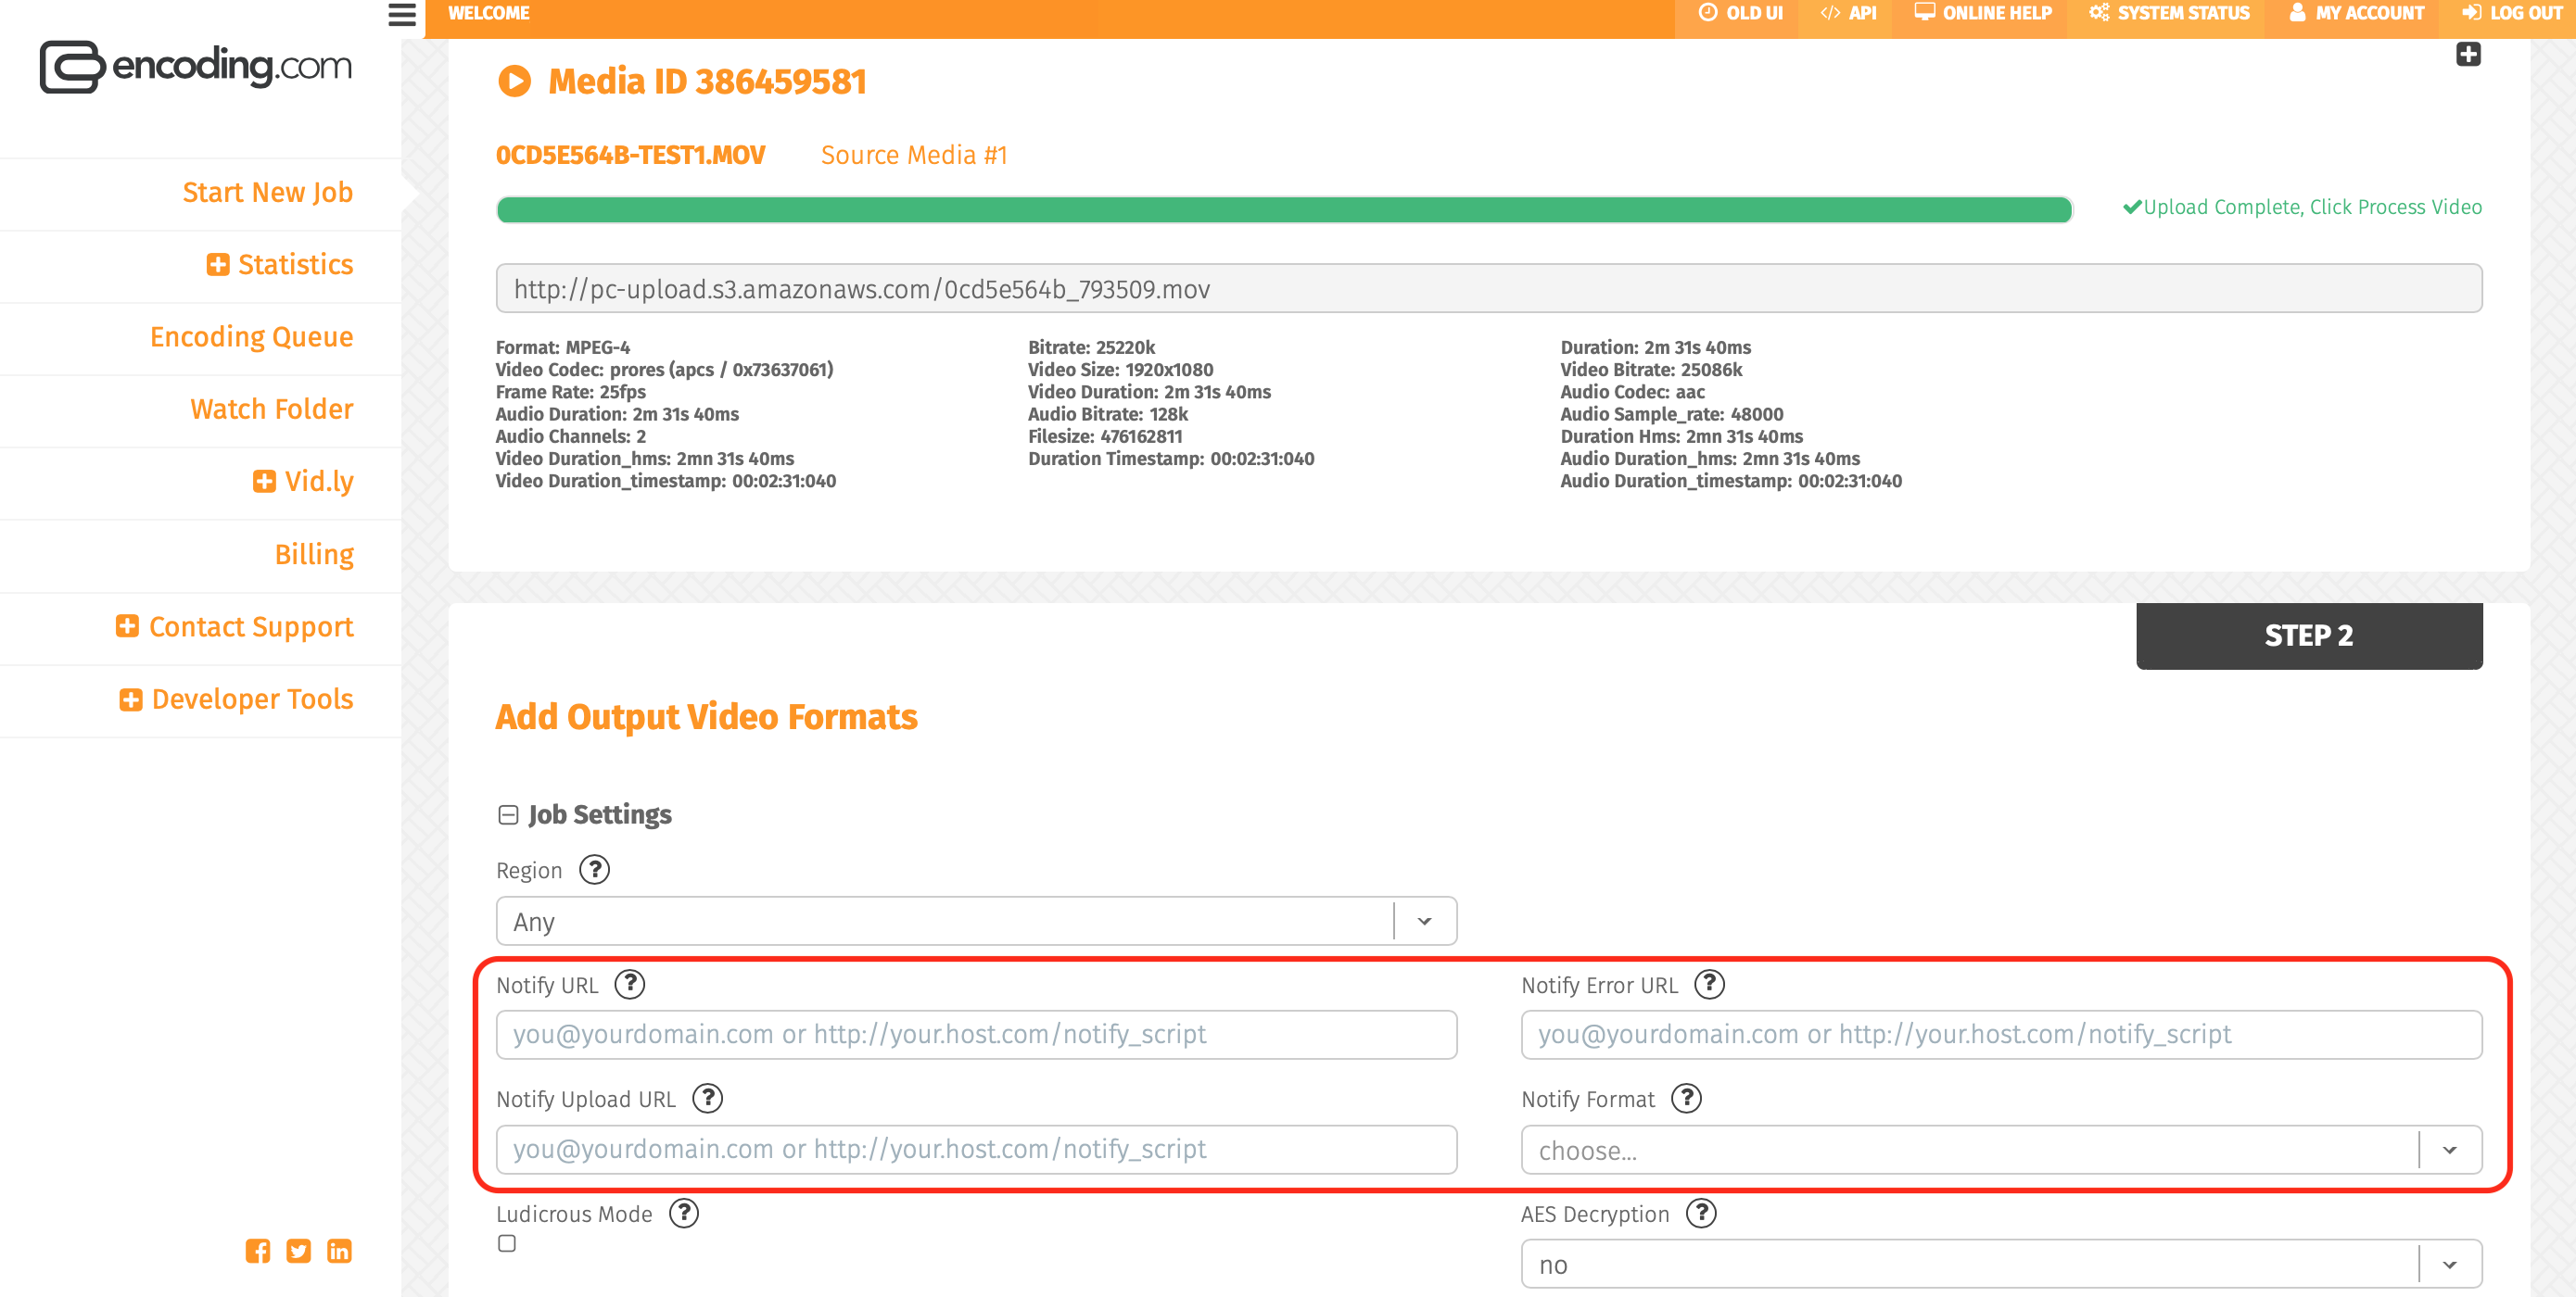Open Start New Job in sidebar
Image resolution: width=2576 pixels, height=1297 pixels.
(268, 192)
